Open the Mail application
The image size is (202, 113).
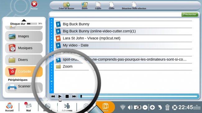tap(29, 107)
